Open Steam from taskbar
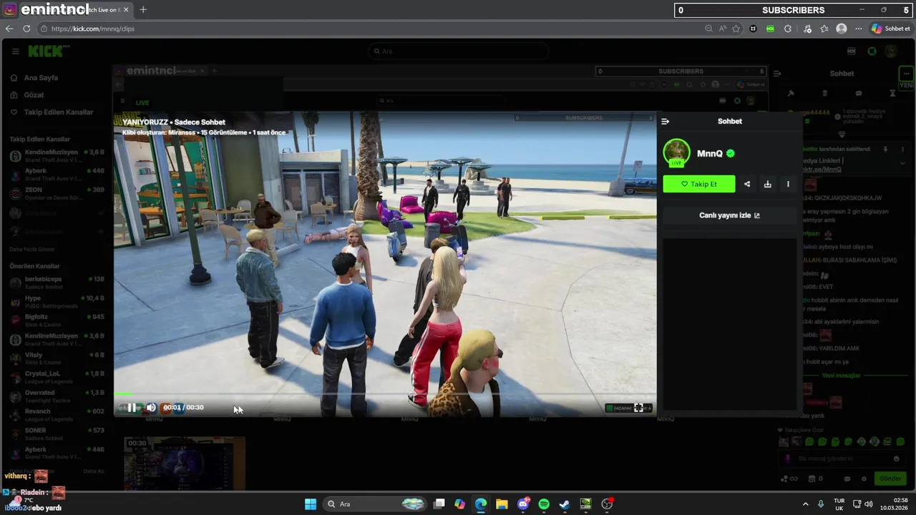The image size is (916, 515). click(565, 504)
